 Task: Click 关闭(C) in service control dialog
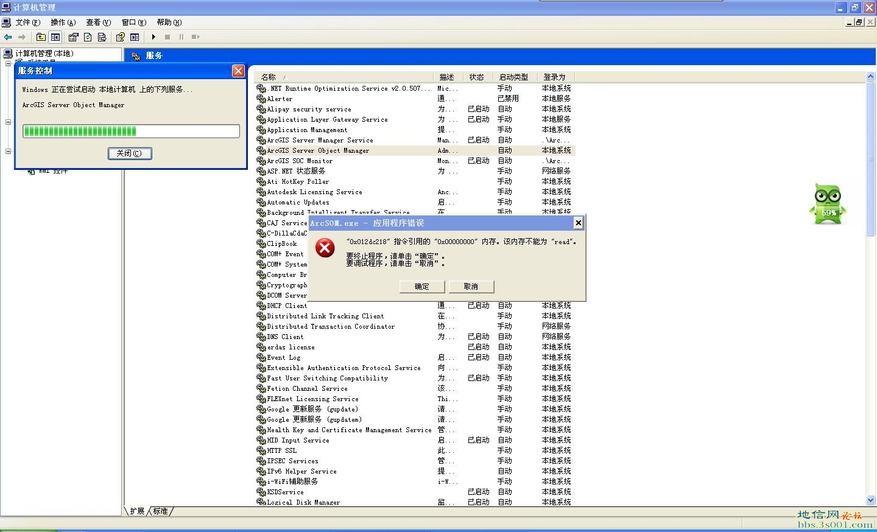click(130, 153)
